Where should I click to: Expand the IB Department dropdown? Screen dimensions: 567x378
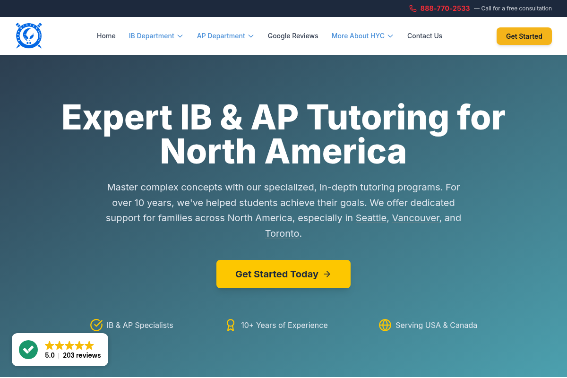(155, 36)
